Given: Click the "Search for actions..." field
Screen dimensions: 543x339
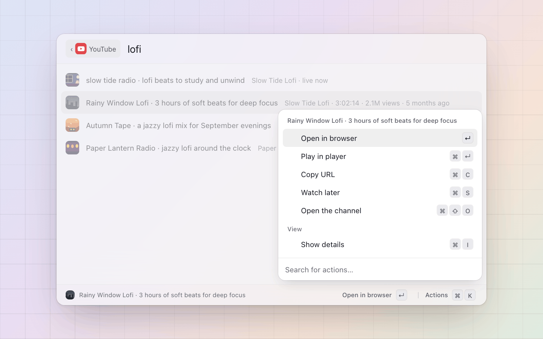Looking at the screenshot, I should point(380,270).
